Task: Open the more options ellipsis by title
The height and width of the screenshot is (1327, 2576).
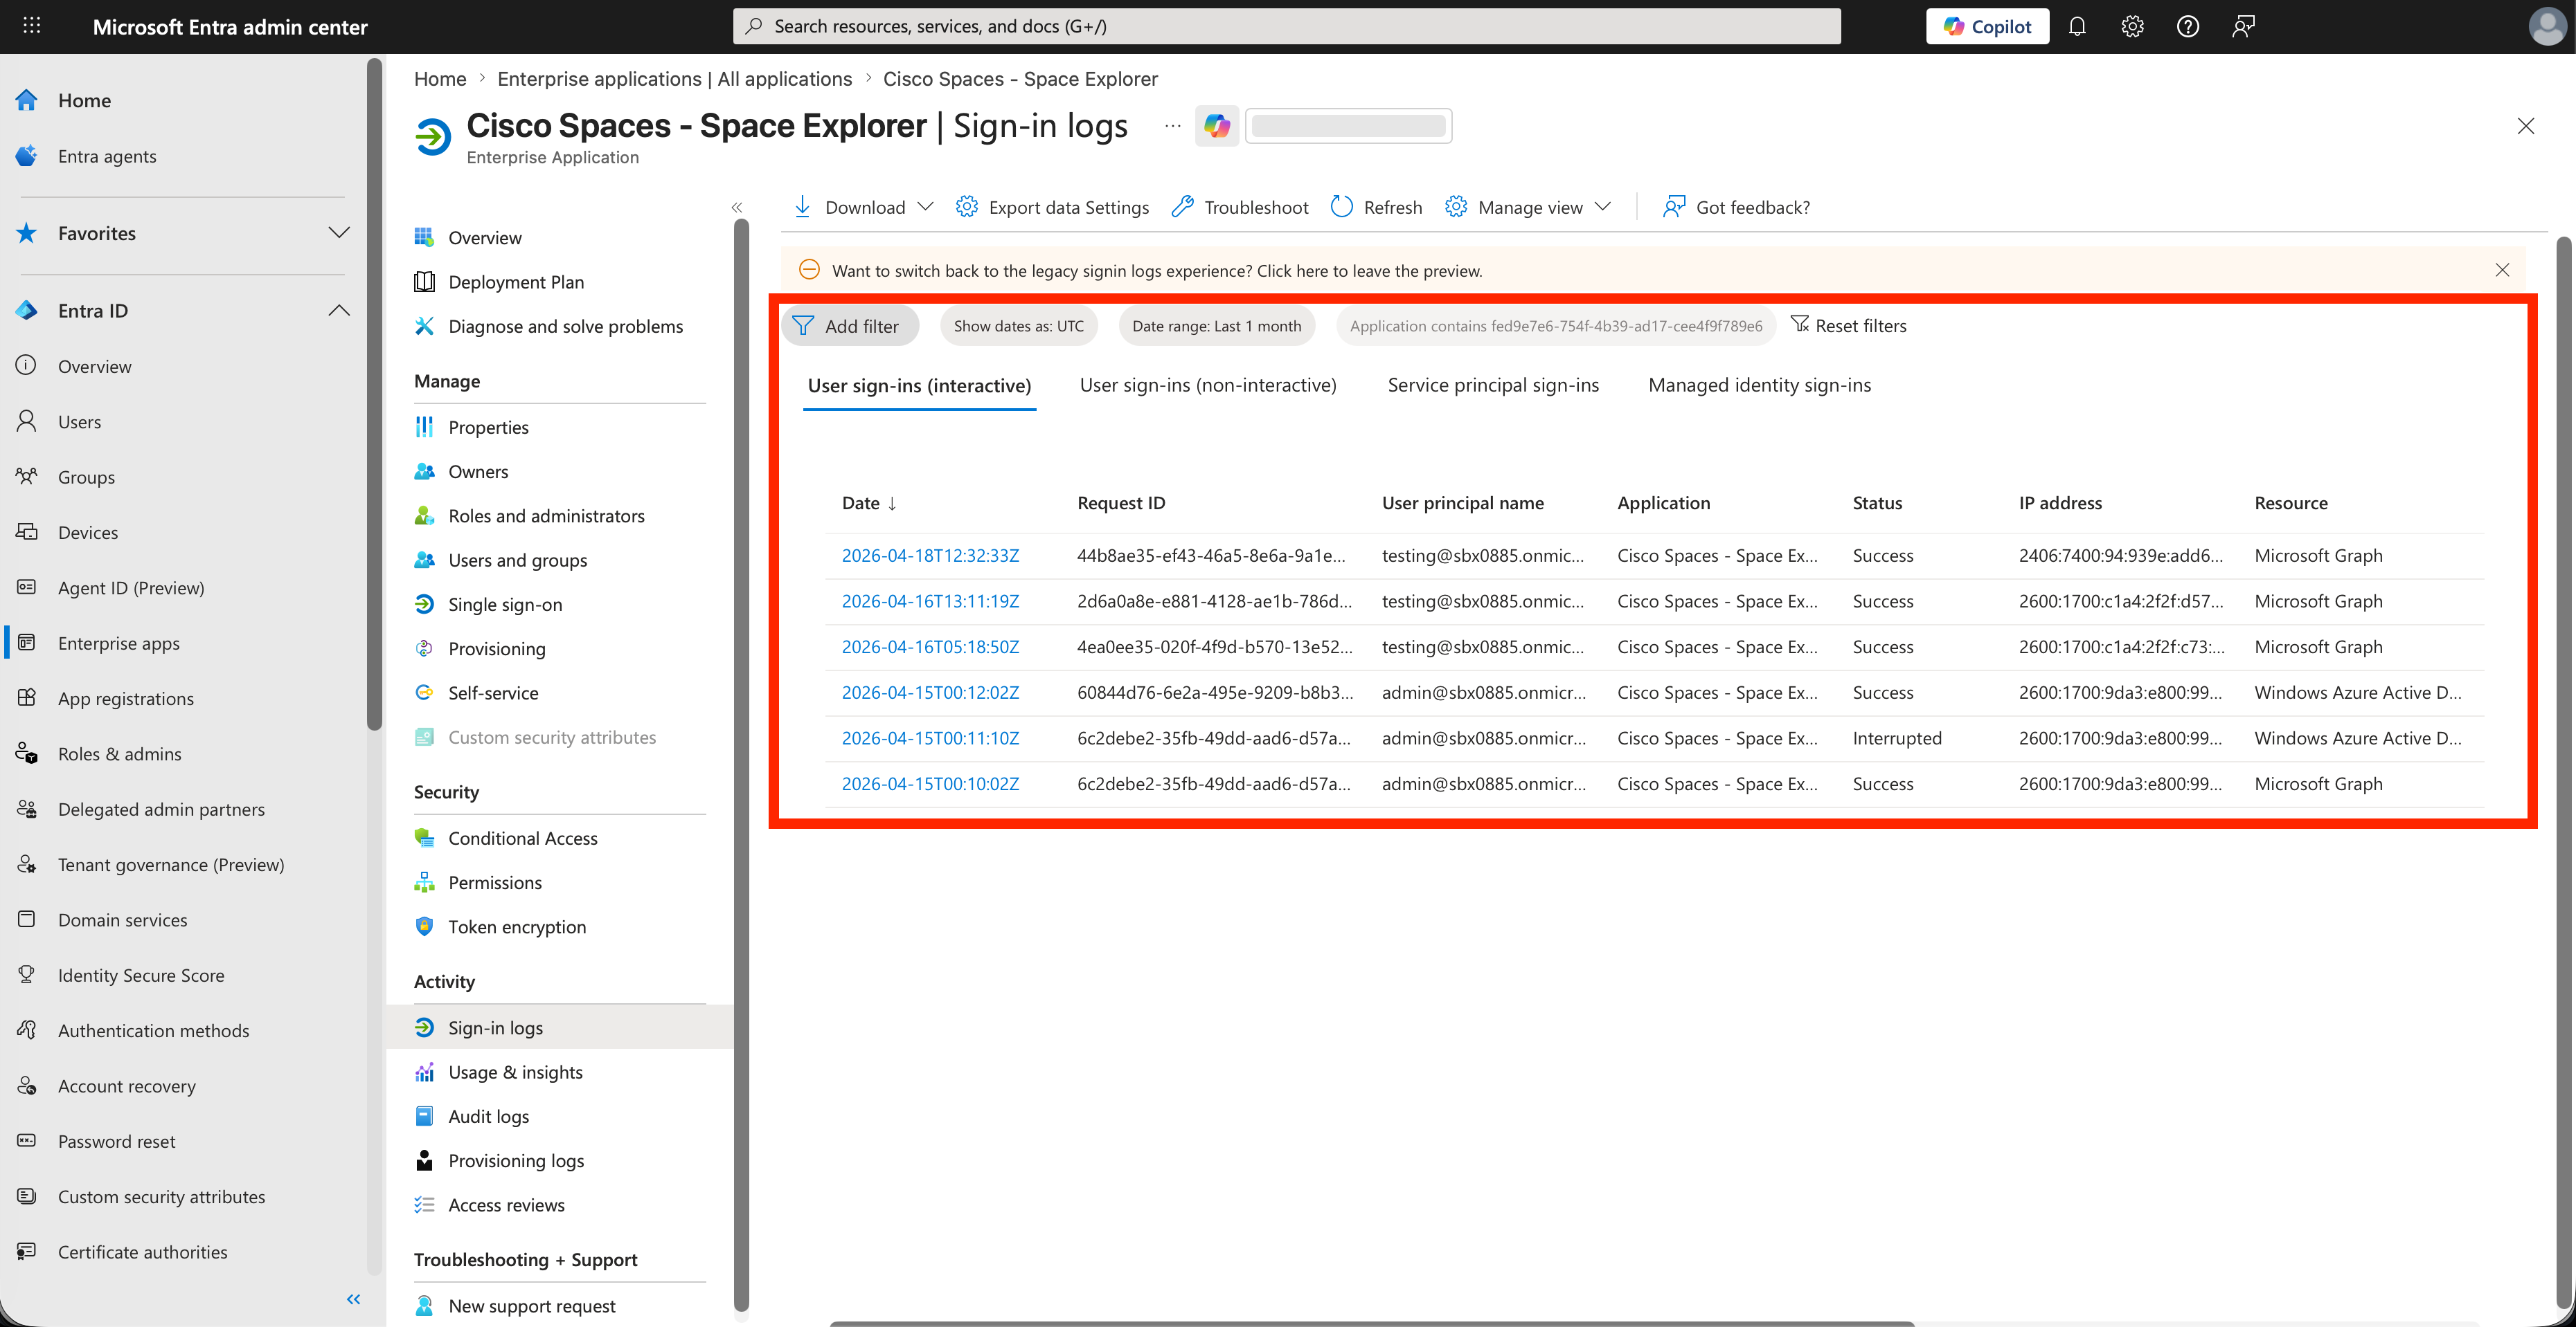Action: point(1172,126)
